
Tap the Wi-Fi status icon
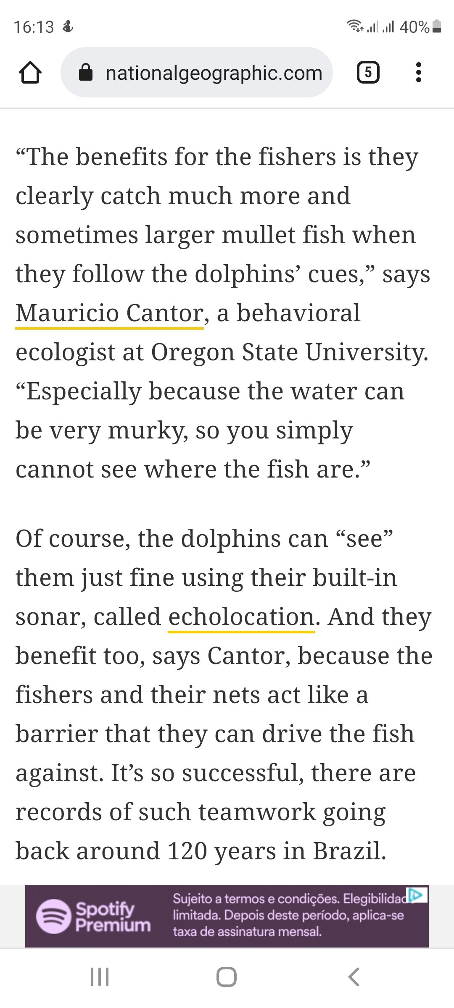point(355,26)
